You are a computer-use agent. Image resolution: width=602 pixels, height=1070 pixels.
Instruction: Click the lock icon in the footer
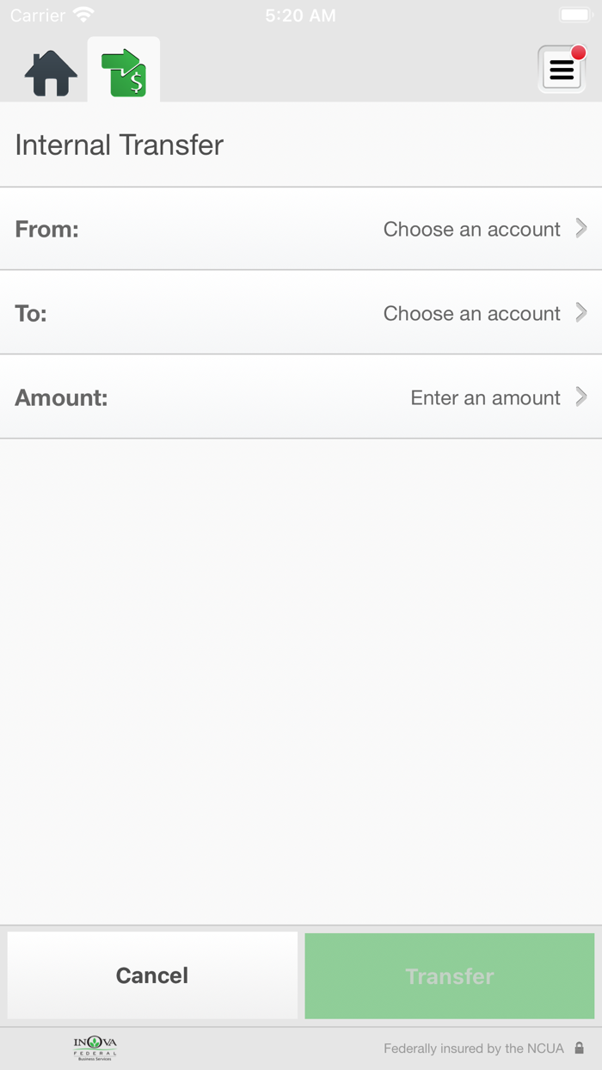coord(579,1048)
